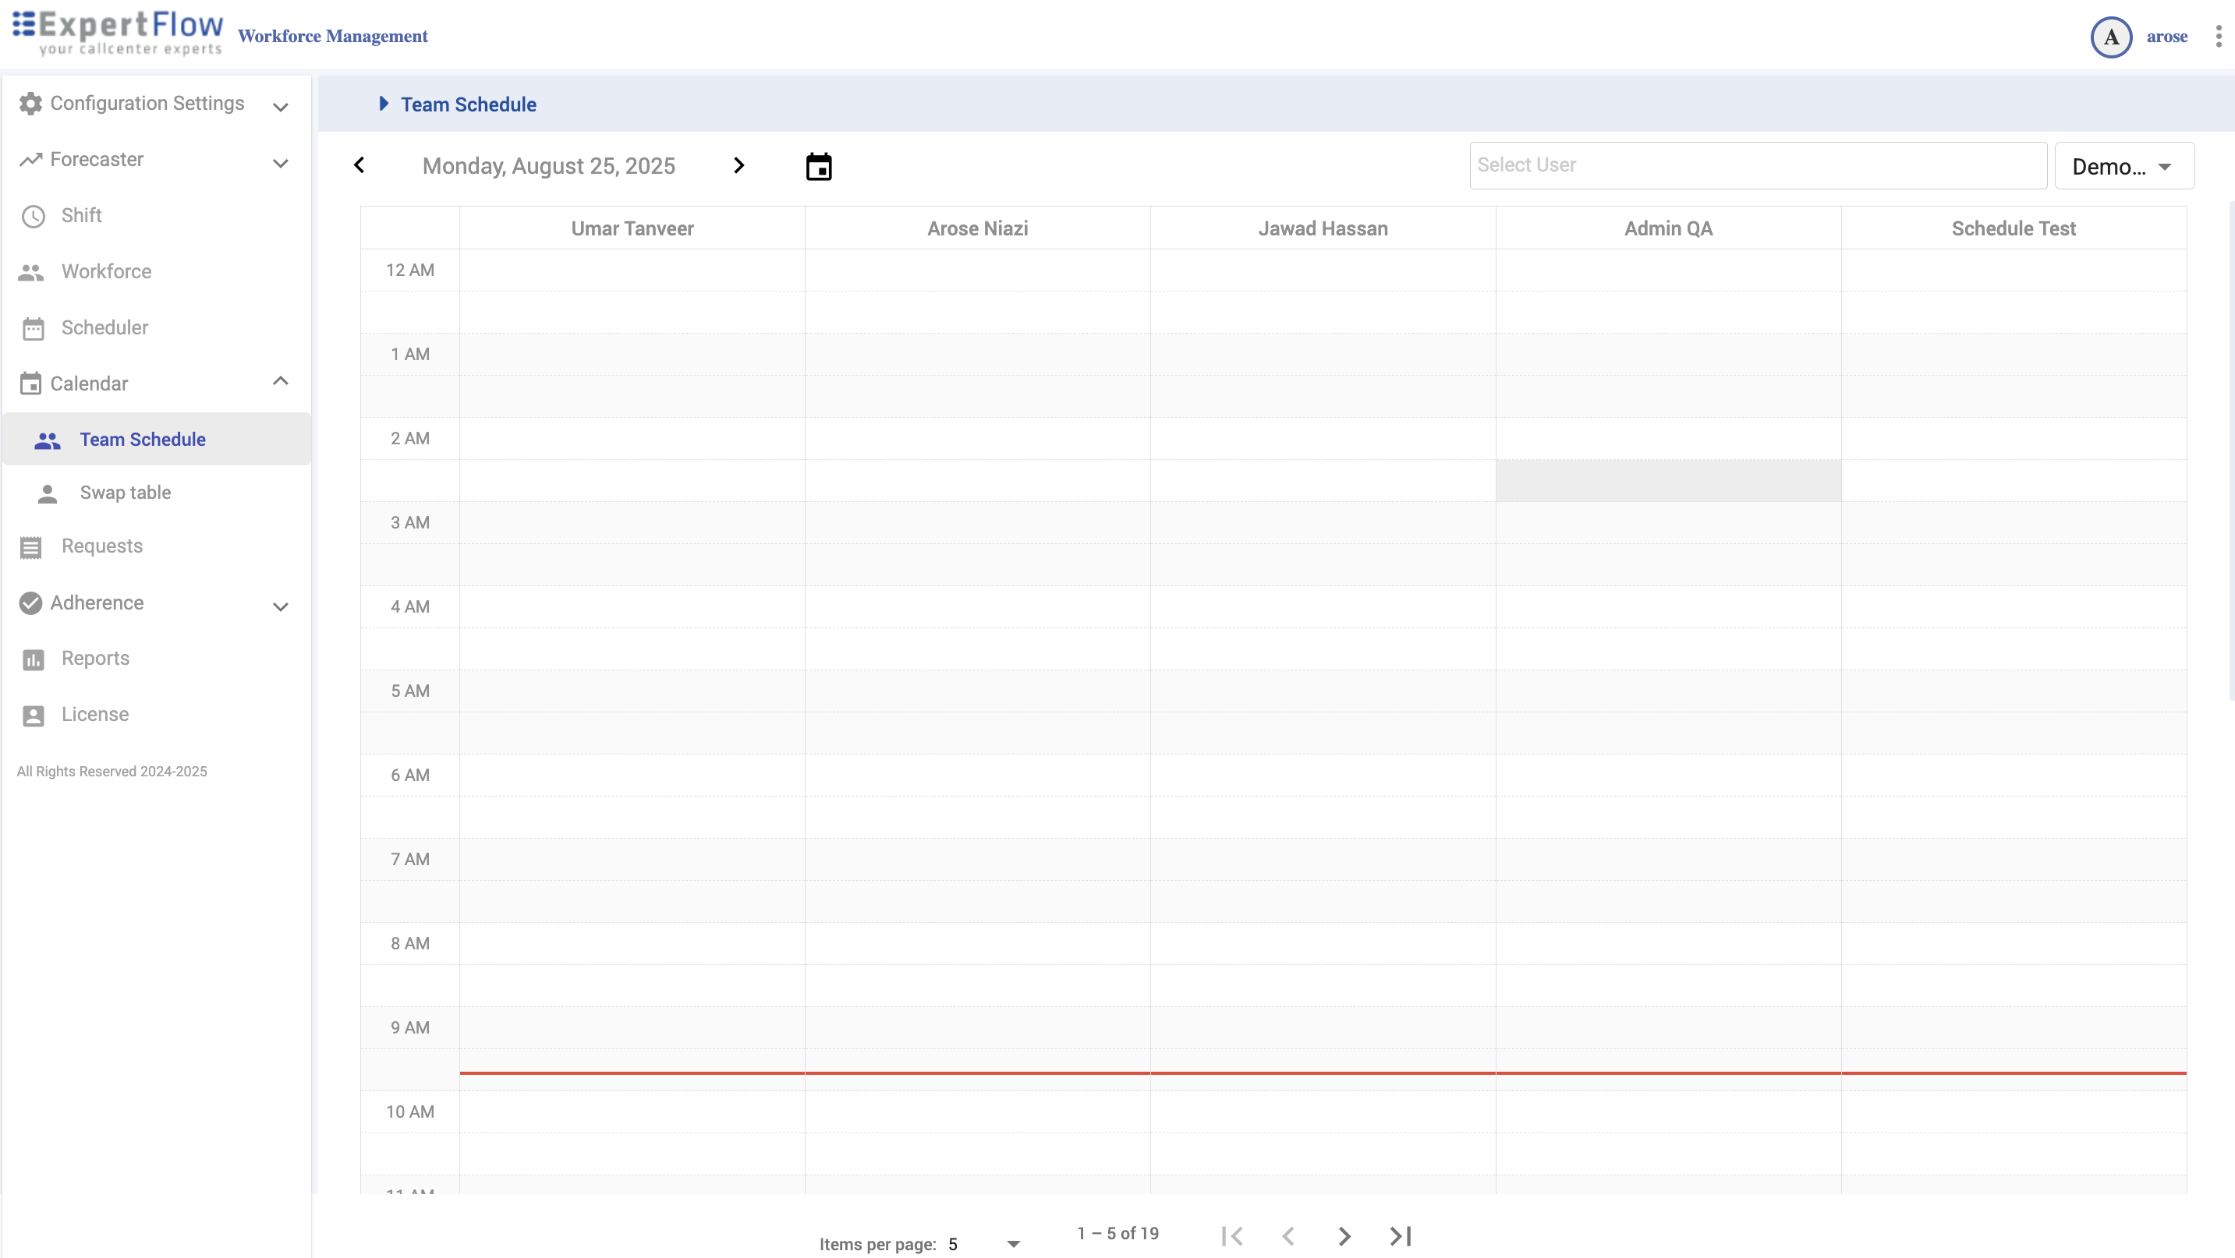Viewport: 2235px width, 1258px height.
Task: Open the Shift page
Action: tap(82, 215)
